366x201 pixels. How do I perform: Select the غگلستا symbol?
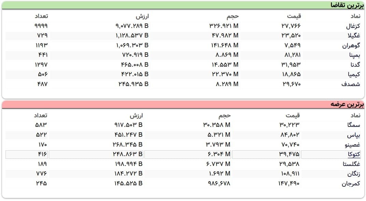point(351,164)
